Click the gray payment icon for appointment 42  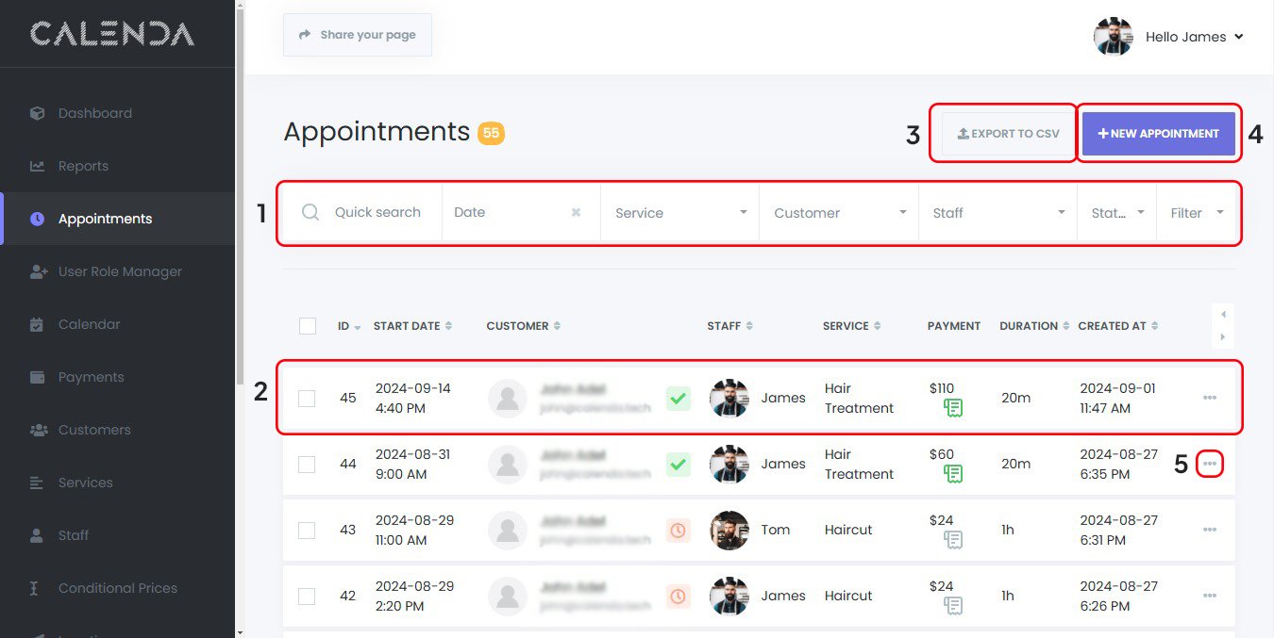[x=952, y=606]
